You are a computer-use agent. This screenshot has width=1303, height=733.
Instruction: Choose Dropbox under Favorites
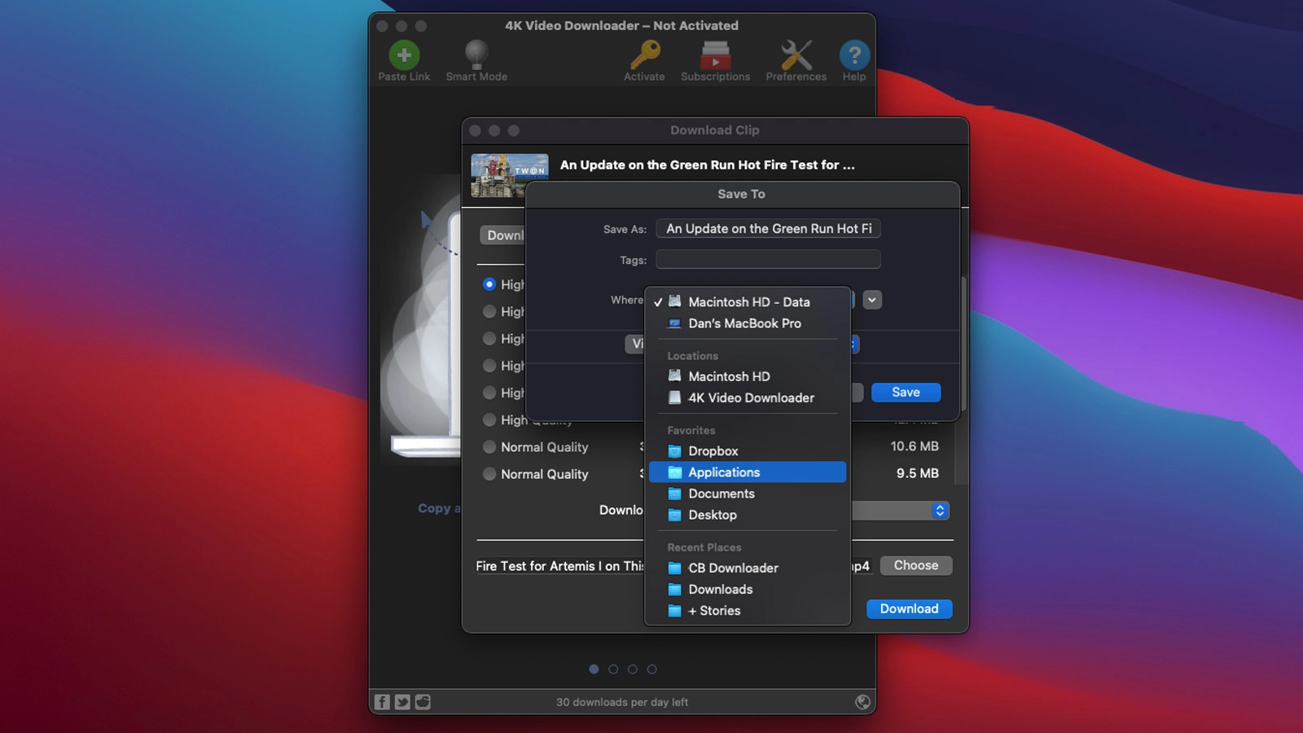[x=748, y=451]
